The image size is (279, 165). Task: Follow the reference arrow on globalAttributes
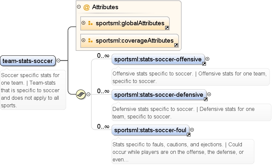coord(167,28)
